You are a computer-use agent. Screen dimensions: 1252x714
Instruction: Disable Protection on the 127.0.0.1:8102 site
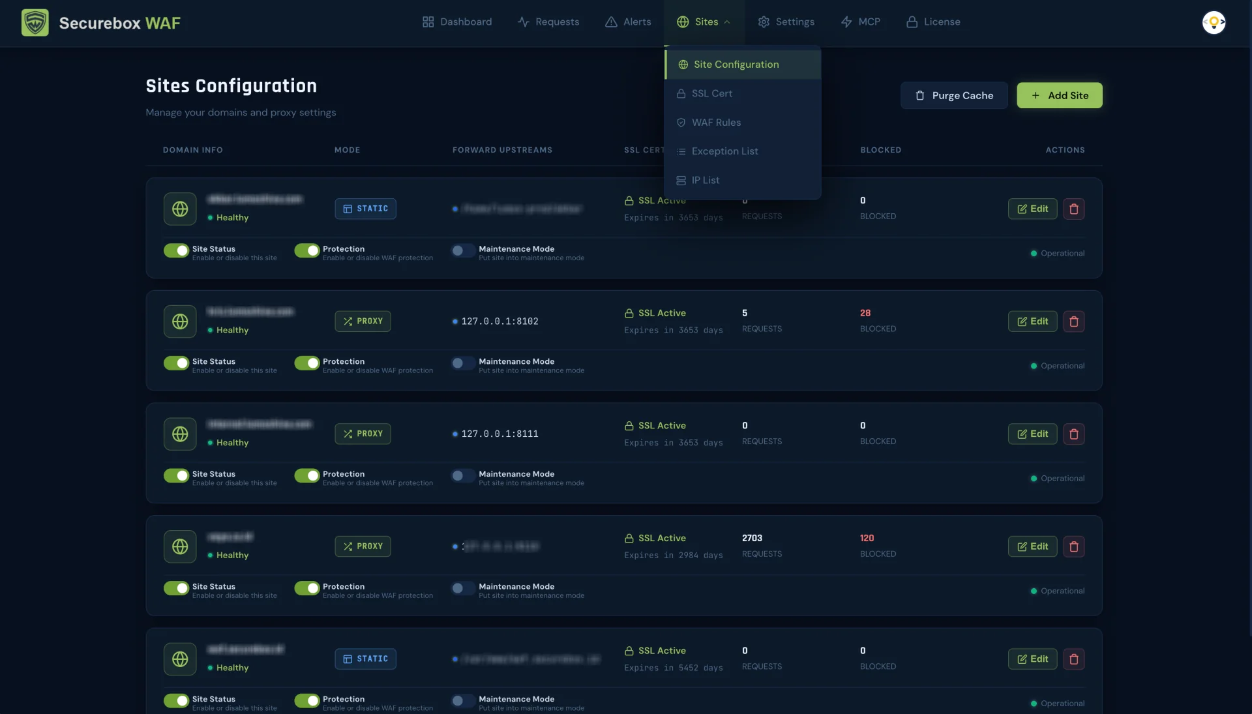307,363
